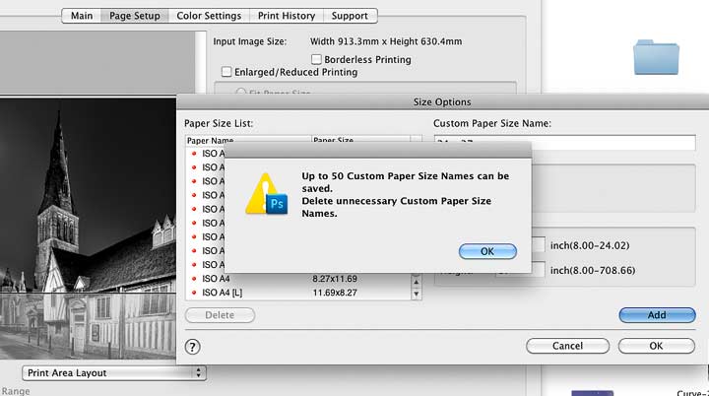Switch to the Main tab

tap(82, 16)
